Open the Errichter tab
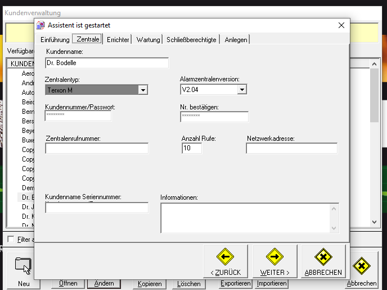387x290 pixels. coord(118,39)
